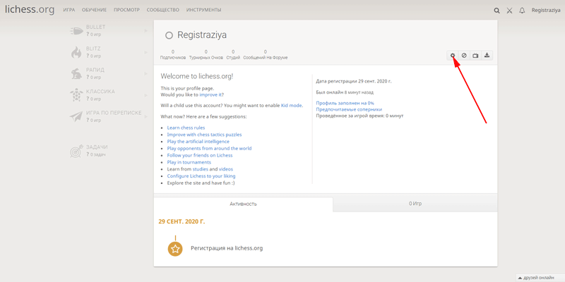Click Регистрация на lichess.org entry

pos(227,248)
